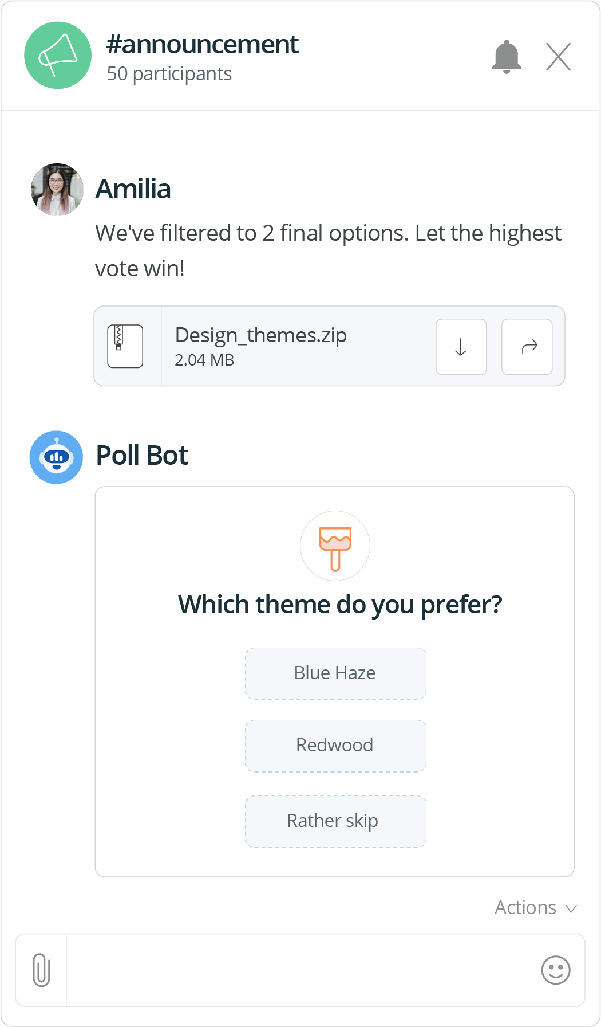601x1027 pixels.
Task: Forward the Design_themes.zip attachment
Action: coord(527,347)
